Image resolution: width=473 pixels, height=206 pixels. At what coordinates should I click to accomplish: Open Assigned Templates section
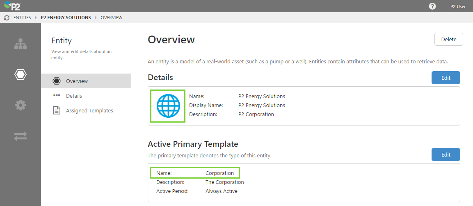(x=89, y=110)
